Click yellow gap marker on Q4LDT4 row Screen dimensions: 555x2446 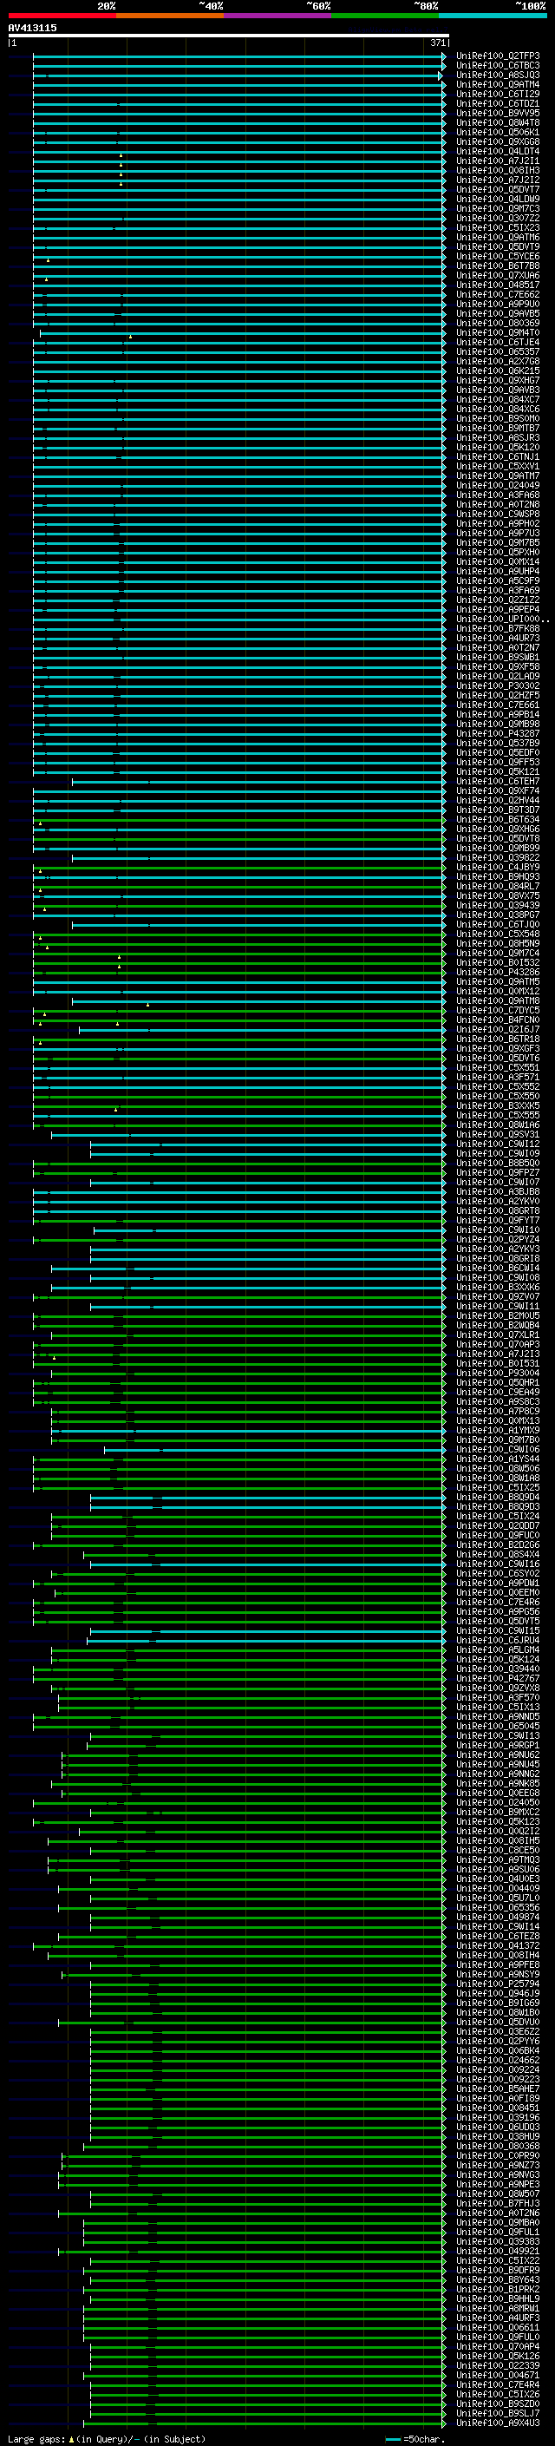point(121,154)
